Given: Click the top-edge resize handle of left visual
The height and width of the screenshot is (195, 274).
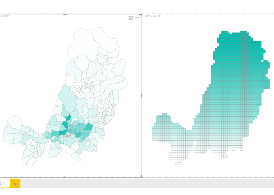Looking at the screenshot, I should [65, 14].
